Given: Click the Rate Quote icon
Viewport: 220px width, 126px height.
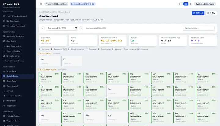Looking at the screenshot, I should click(4, 41).
